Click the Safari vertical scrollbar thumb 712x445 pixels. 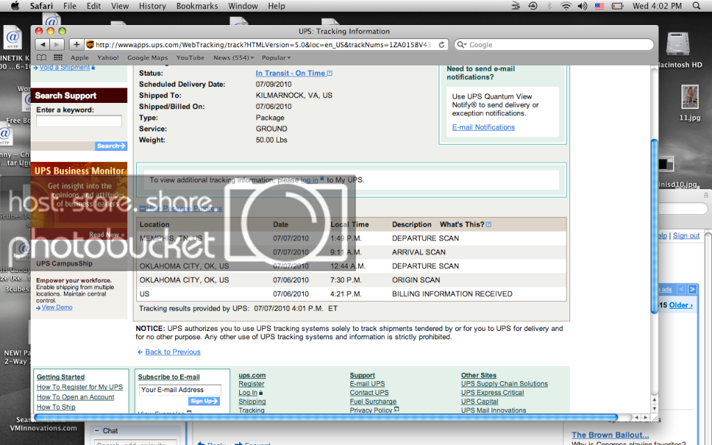pos(654,226)
